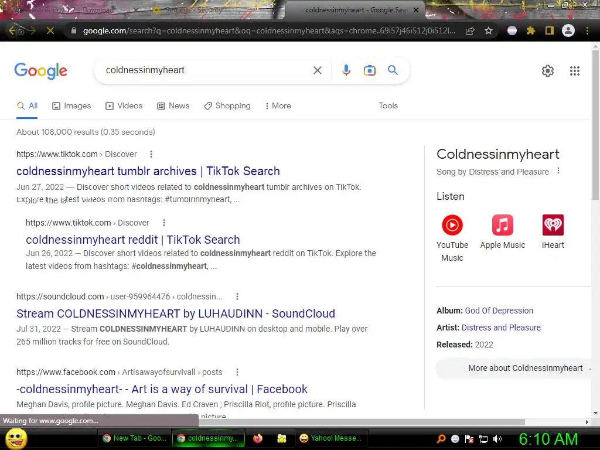Close the coldnessinmyheart browser tab
The width and height of the screenshot is (600, 450).
[416, 10]
